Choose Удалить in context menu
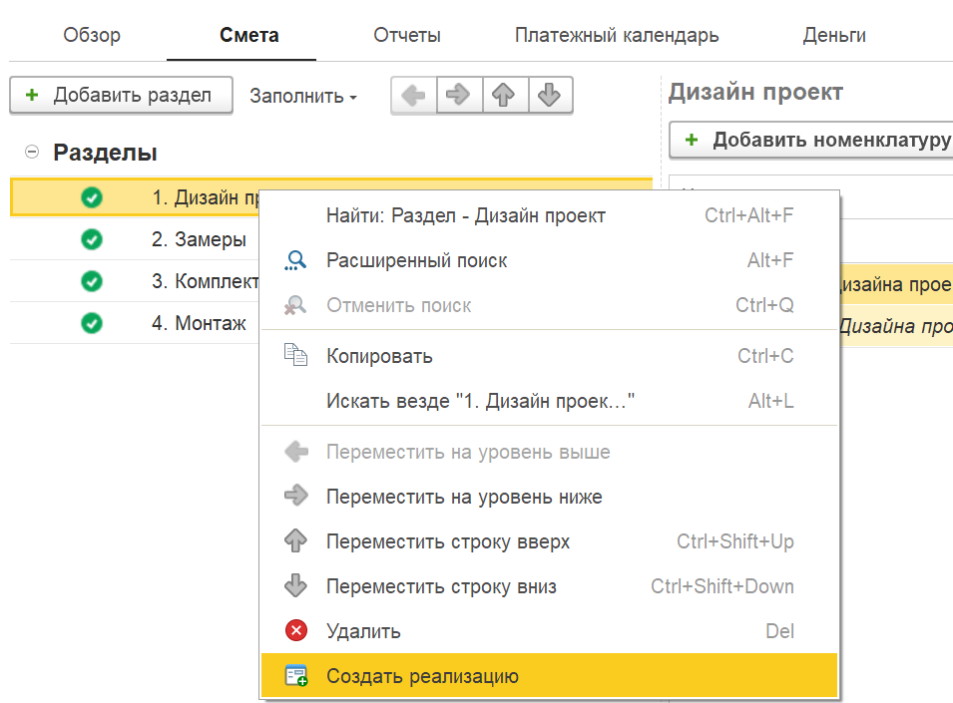Screen dimensions: 953x703 550,631
